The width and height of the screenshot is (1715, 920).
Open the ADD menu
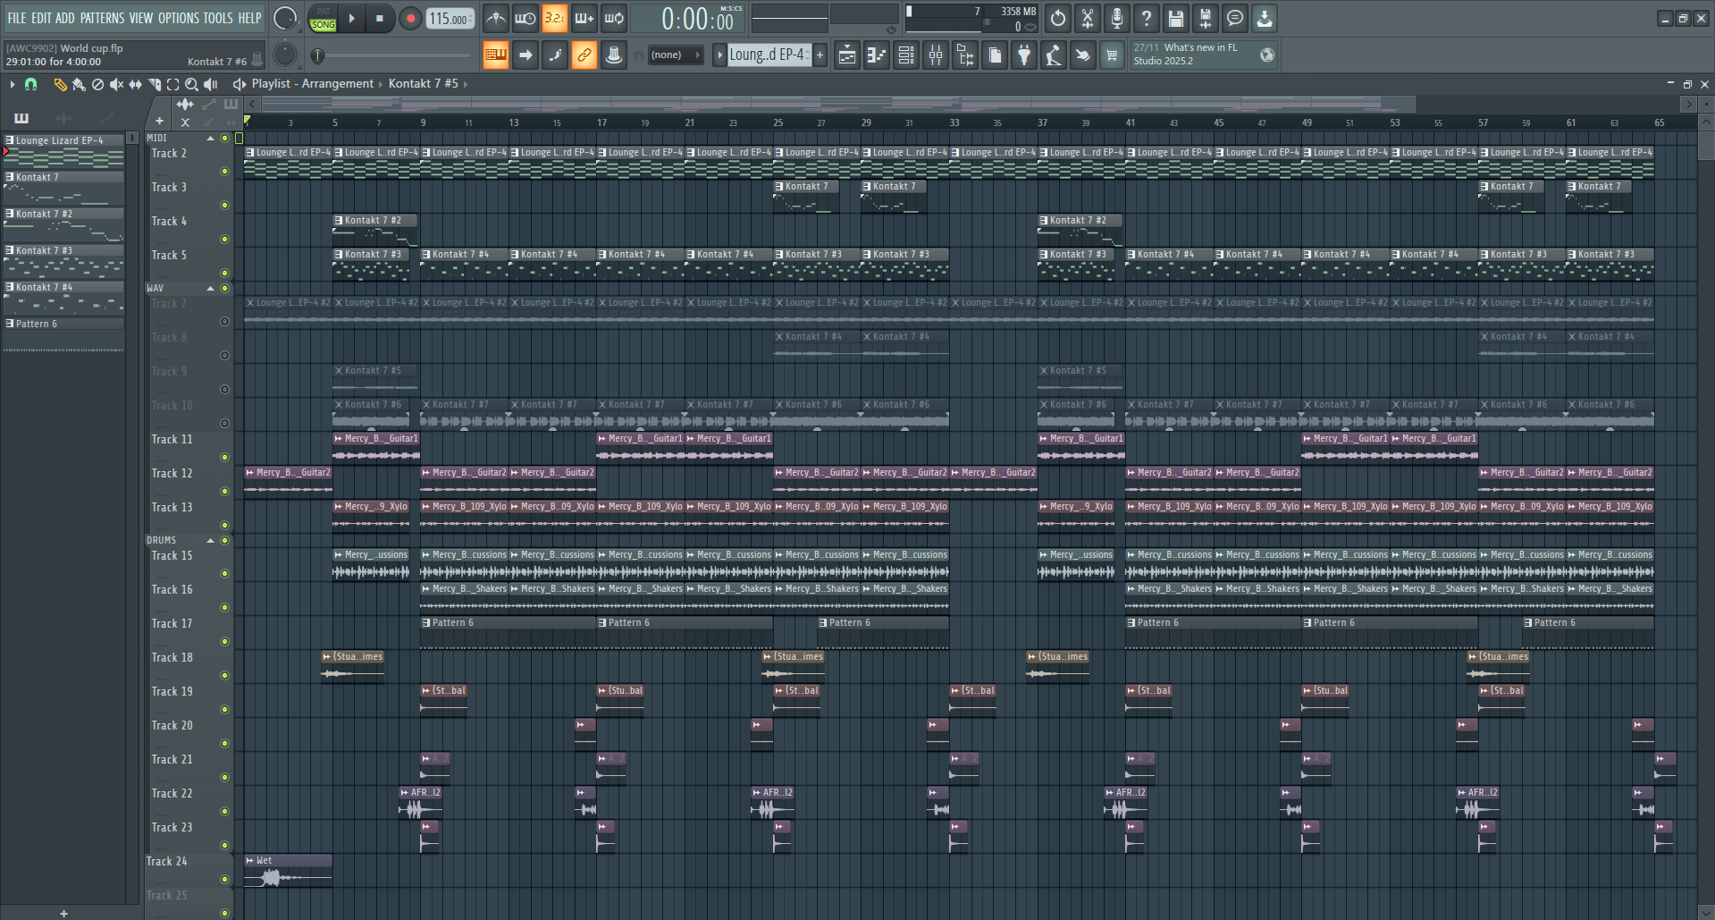point(65,18)
